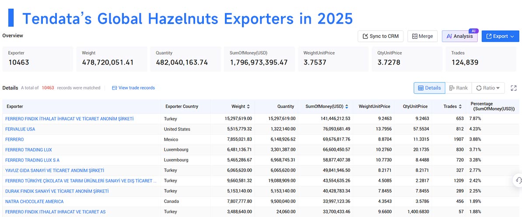Click SumOfMoney 1,796,973,395.47 overview card
Viewport: 522px width, 217px height.
tap(259, 59)
